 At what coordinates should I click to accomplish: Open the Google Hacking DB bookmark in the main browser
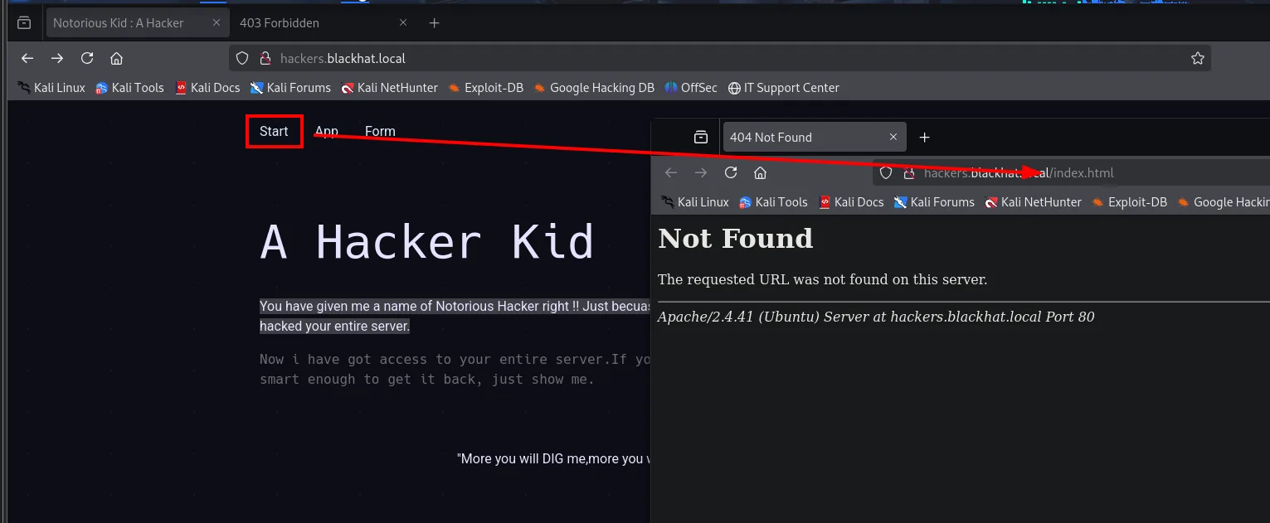click(594, 88)
